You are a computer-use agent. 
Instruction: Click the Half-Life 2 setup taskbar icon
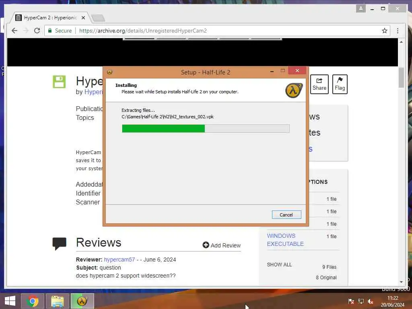pos(82,301)
